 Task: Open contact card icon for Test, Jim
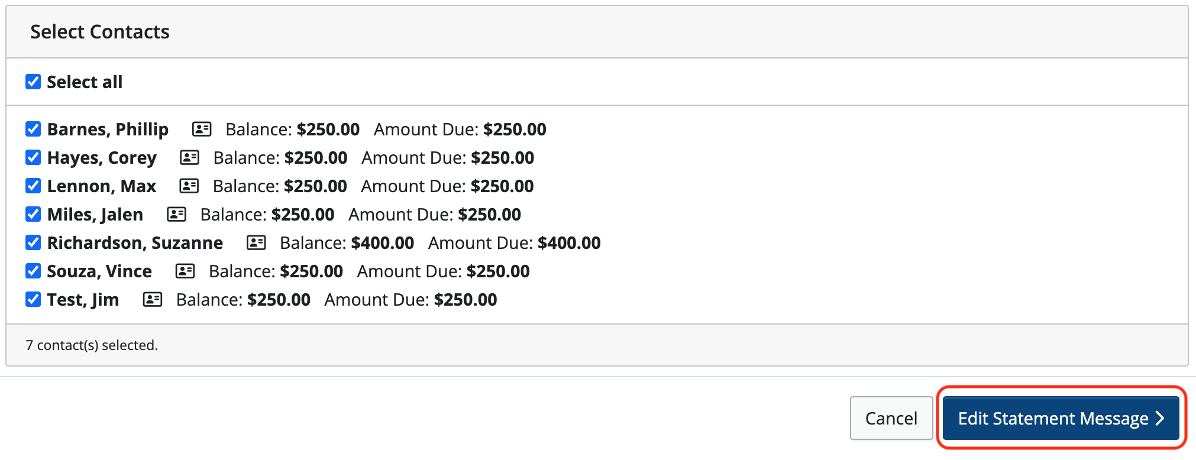point(153,299)
